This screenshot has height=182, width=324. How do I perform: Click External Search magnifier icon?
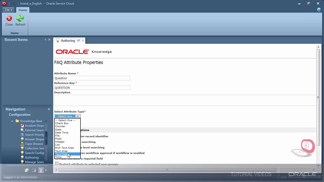tap(22, 130)
